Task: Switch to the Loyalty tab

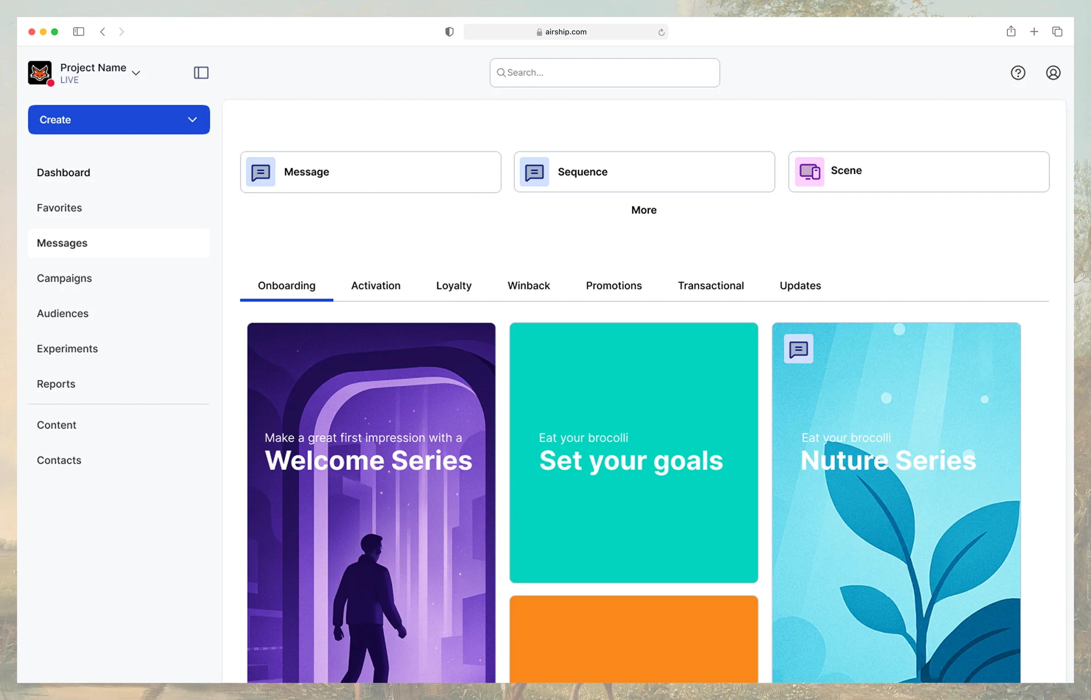Action: tap(454, 285)
